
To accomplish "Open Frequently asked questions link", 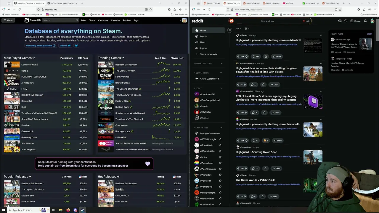I will pos(41,46).
